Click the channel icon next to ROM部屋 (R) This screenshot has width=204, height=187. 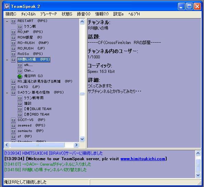coord(13,37)
